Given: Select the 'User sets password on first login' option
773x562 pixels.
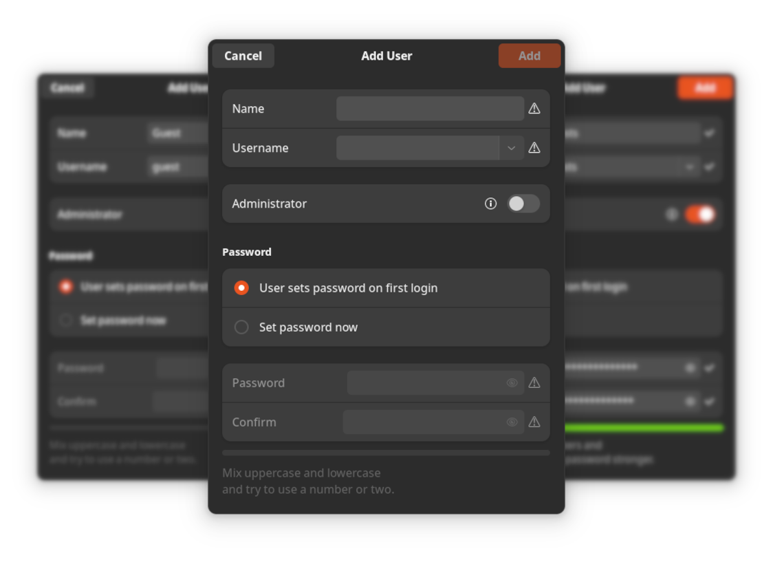Looking at the screenshot, I should 241,288.
